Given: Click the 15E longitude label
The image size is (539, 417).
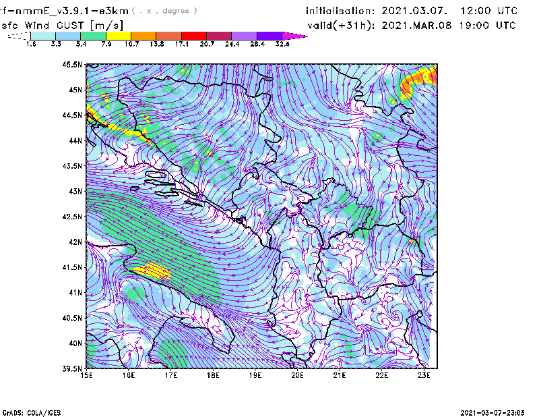Looking at the screenshot, I should (x=86, y=375).
